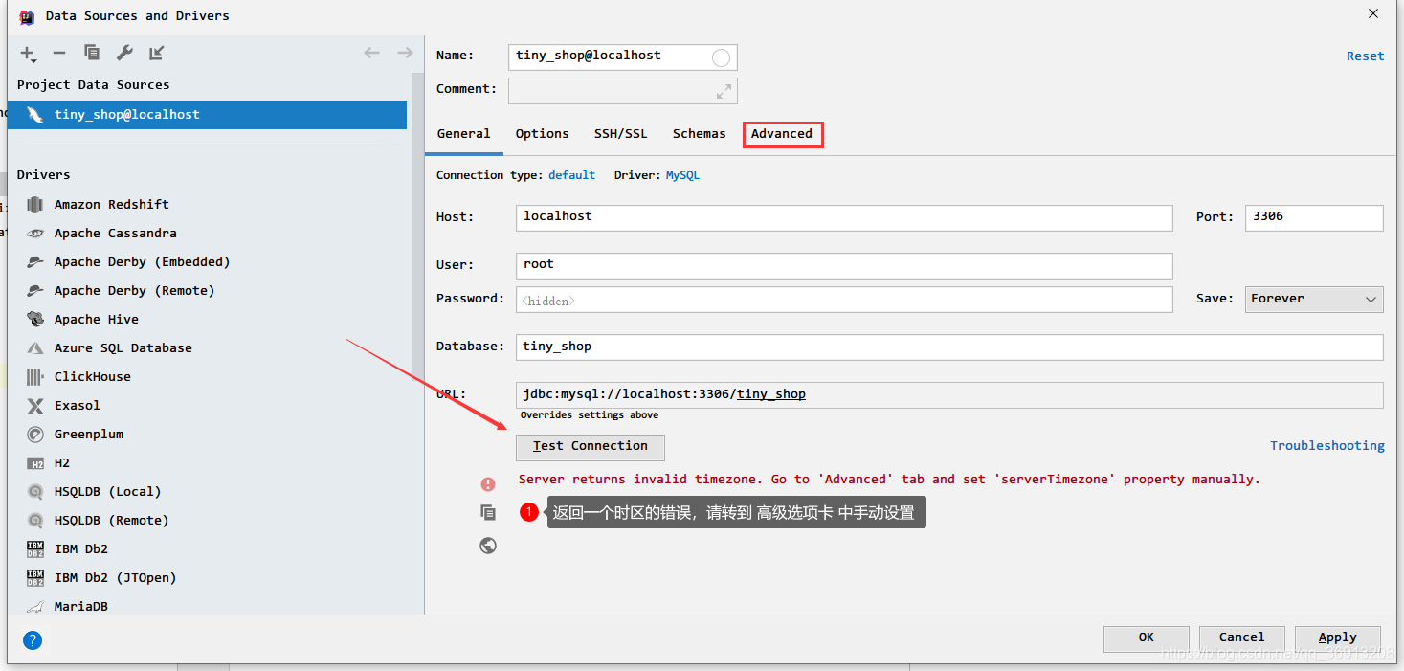This screenshot has height=671, width=1404.
Task: Switch to the Advanced tab
Action: [x=782, y=134]
